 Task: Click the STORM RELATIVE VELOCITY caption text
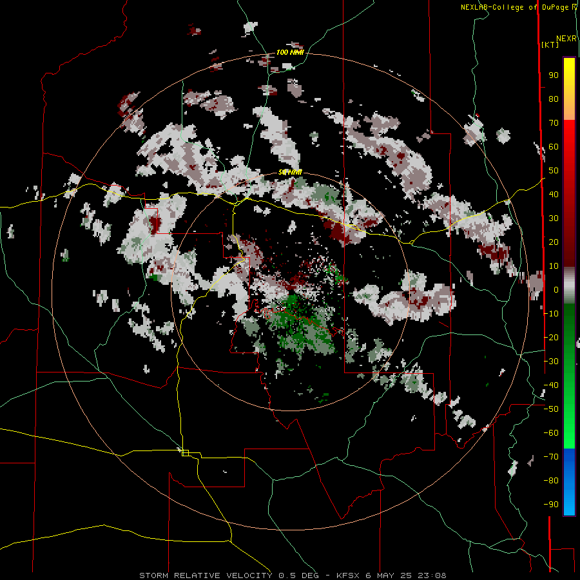point(206,575)
